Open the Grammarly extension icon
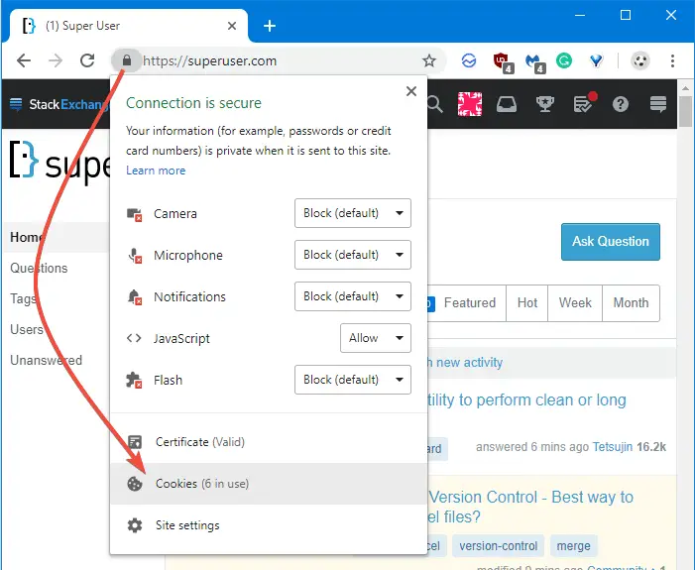Viewport: 695px width, 570px height. 564,60
